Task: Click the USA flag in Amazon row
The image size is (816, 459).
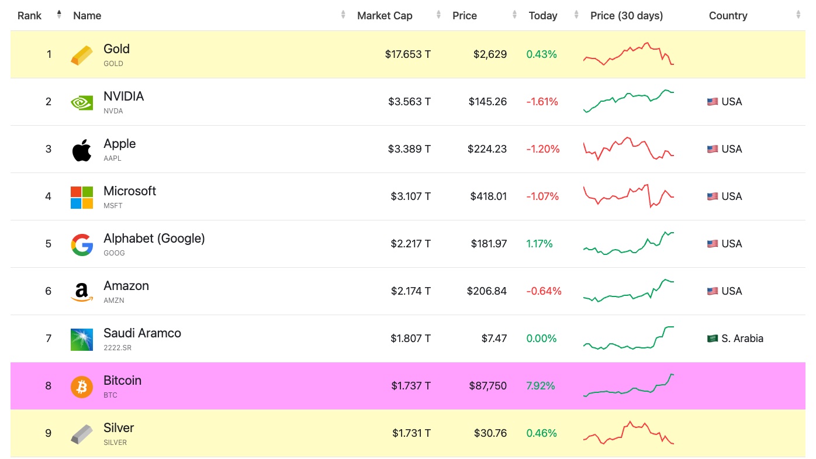Action: 712,291
